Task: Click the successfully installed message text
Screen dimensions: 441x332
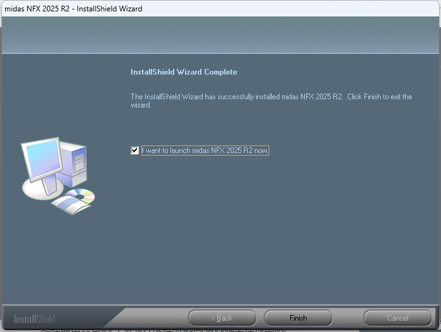Action: 271,101
